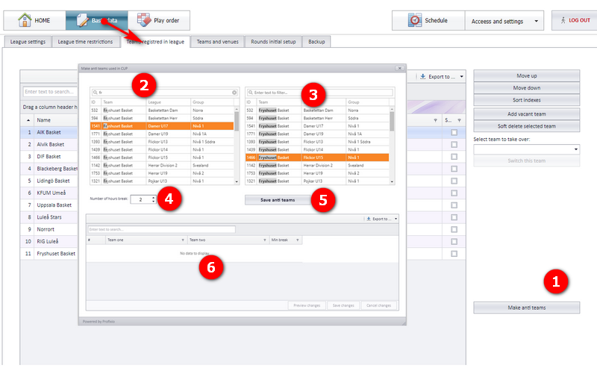Click Soft delete selected team button
Screen dimensions: 597x374
click(527, 126)
